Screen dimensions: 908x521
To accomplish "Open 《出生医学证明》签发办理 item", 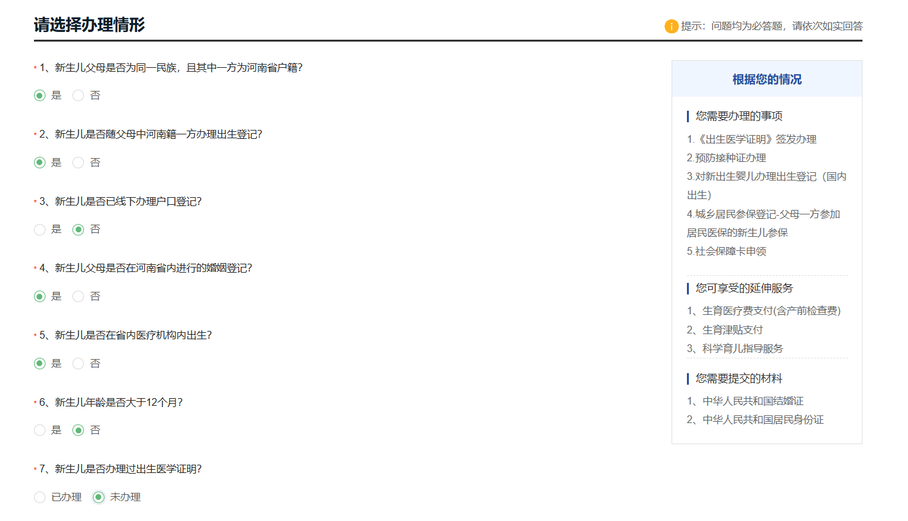I will click(x=752, y=139).
